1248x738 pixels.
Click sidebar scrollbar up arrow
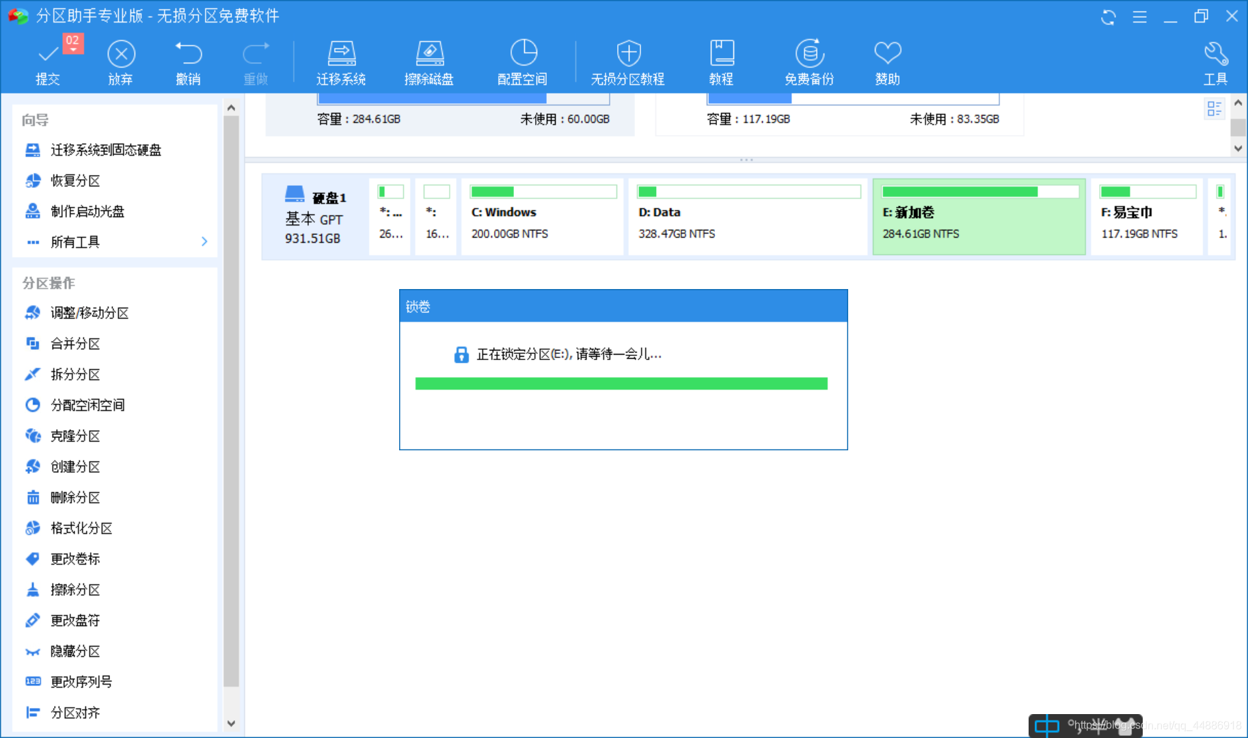[x=231, y=108]
